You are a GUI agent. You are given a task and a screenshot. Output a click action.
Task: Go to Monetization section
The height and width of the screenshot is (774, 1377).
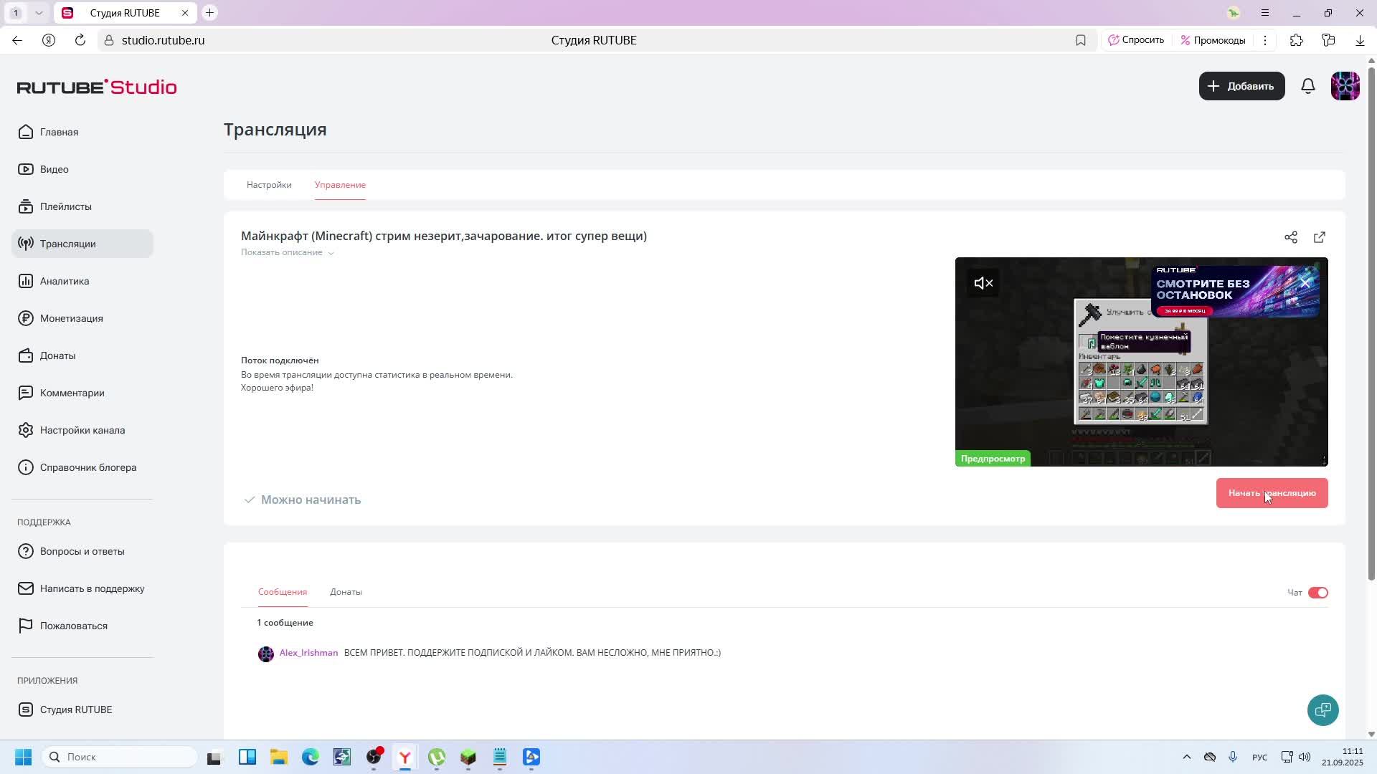coord(71,318)
